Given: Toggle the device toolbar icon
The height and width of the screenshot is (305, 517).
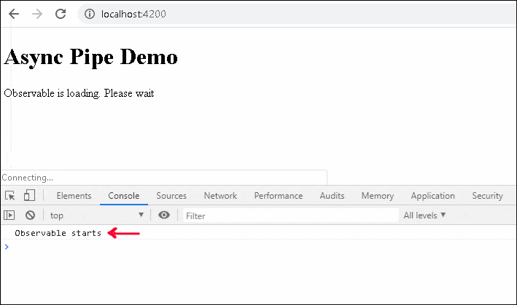Looking at the screenshot, I should [29, 196].
